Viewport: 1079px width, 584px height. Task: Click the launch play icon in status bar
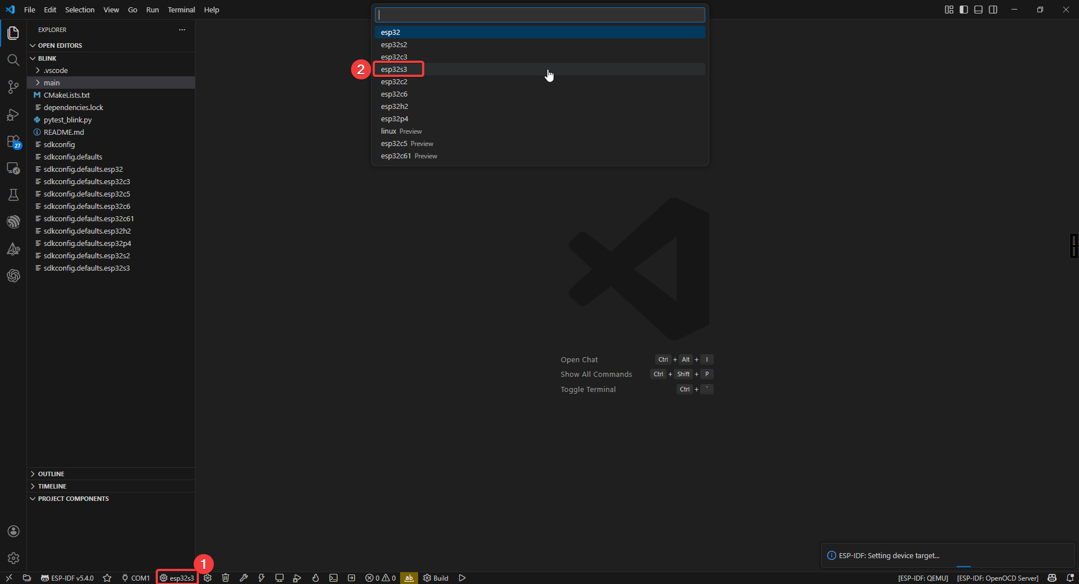coord(462,578)
